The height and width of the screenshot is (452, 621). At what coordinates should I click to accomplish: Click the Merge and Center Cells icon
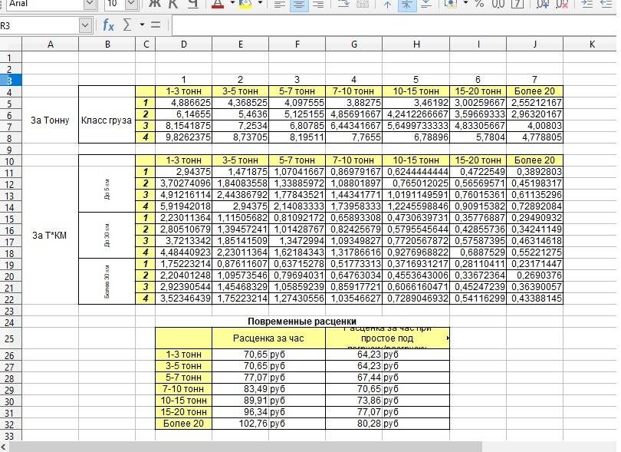coord(363,4)
